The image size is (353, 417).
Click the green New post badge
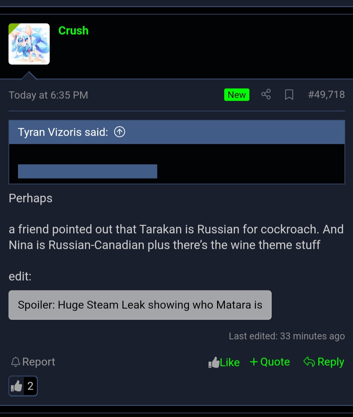(237, 95)
